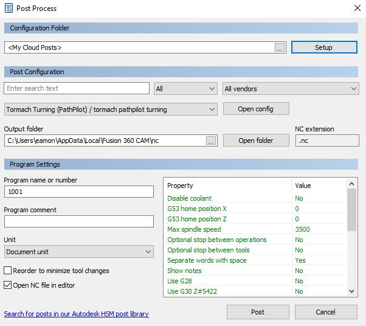
Task: Uncheck Open NC file in editor
Action: pyautogui.click(x=8, y=285)
